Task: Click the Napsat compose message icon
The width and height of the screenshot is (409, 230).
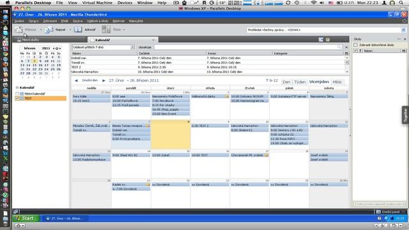Action: point(49,30)
